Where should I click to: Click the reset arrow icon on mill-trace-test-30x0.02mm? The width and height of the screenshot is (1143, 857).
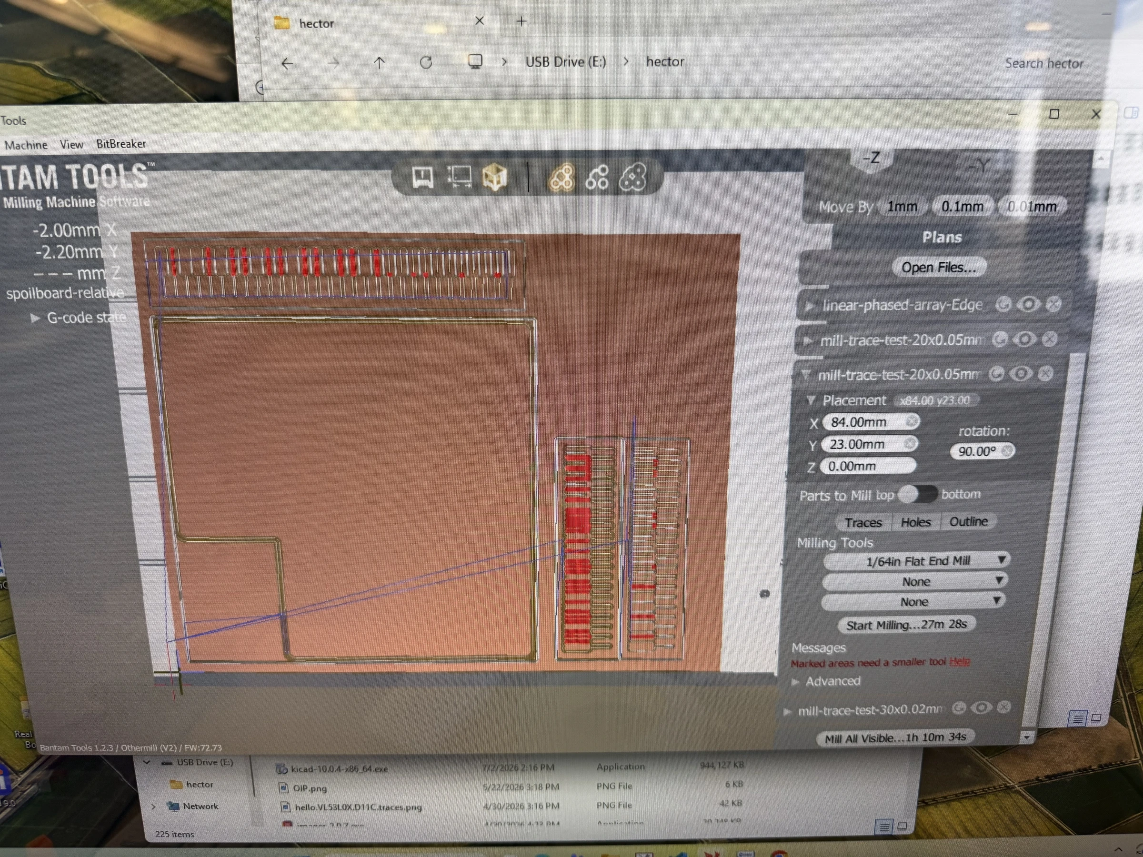pos(959,708)
